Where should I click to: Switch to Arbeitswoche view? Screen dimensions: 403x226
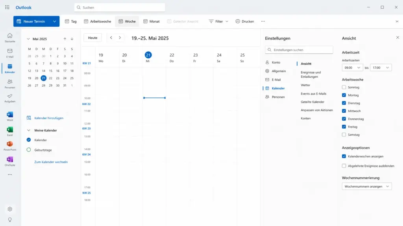click(x=98, y=21)
